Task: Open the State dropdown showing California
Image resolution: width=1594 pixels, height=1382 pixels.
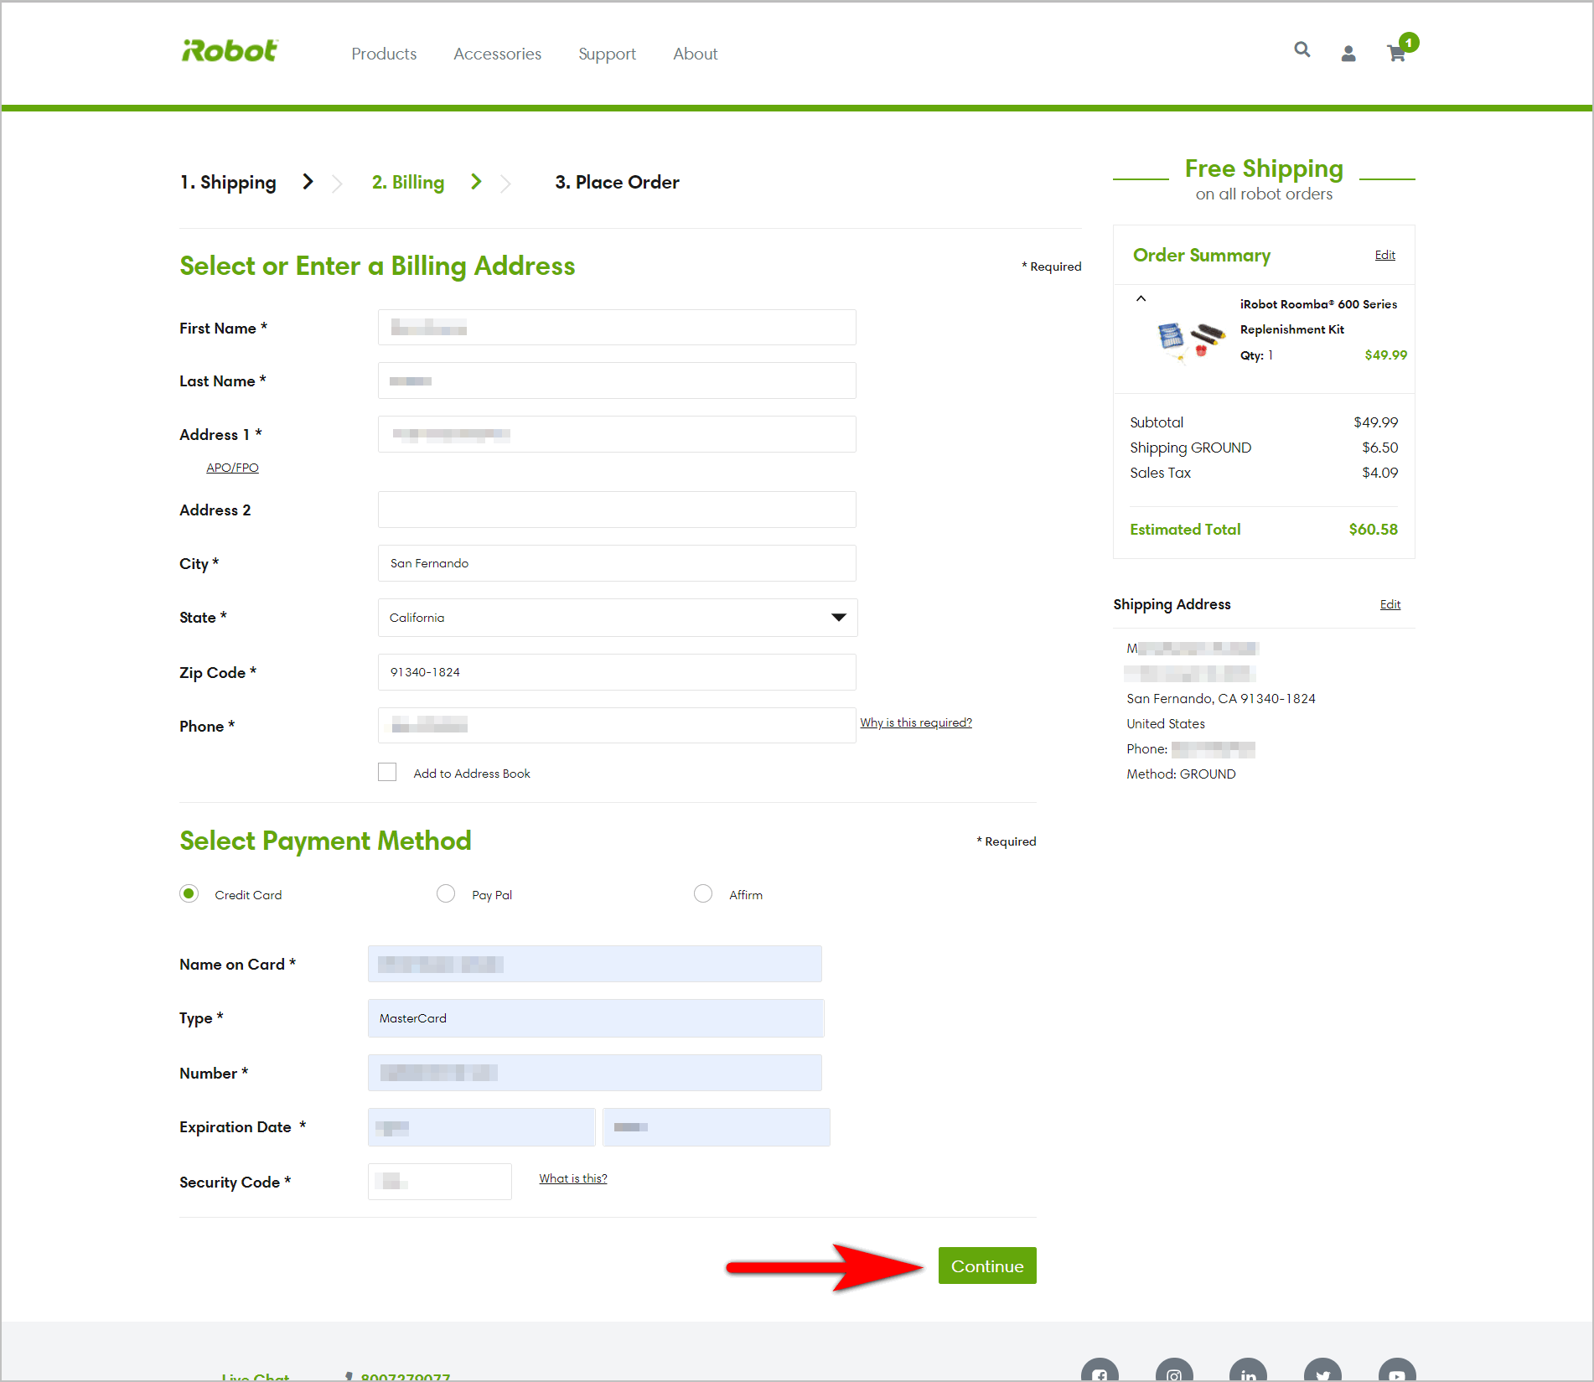Action: 618,618
